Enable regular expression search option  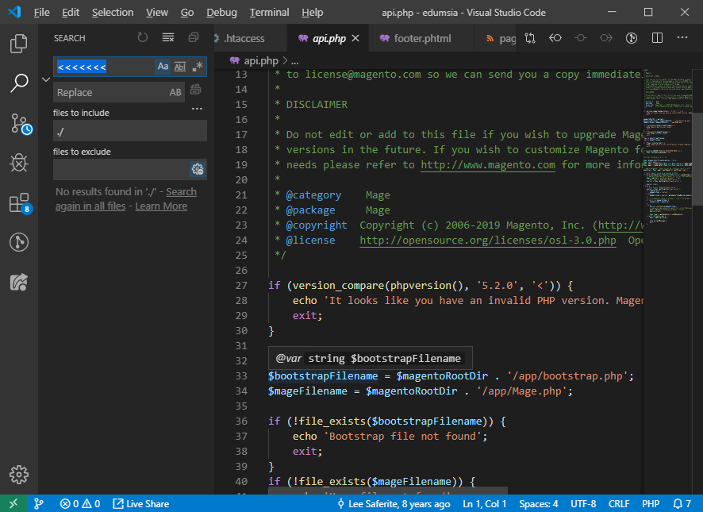pyautogui.click(x=197, y=67)
